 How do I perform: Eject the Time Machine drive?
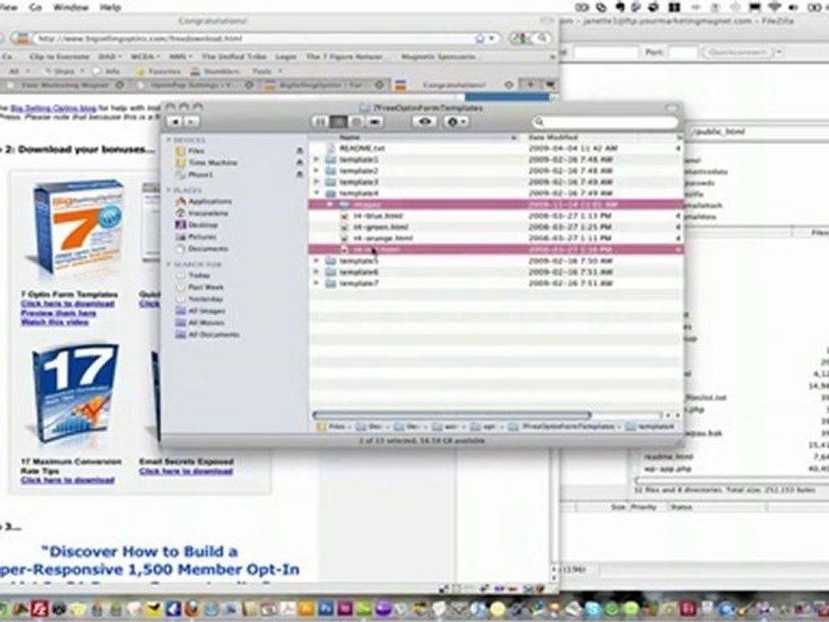[x=300, y=162]
